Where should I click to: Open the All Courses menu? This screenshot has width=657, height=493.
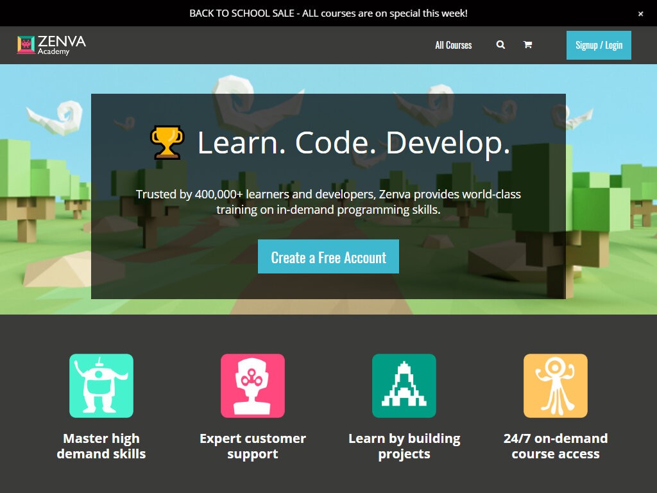[453, 45]
